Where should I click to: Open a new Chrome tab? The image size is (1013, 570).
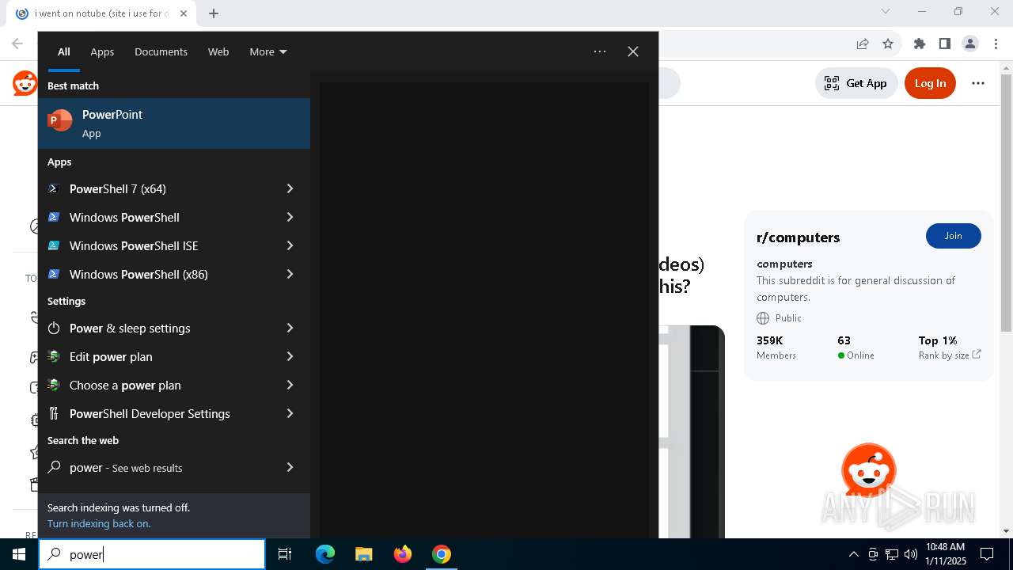point(214,13)
